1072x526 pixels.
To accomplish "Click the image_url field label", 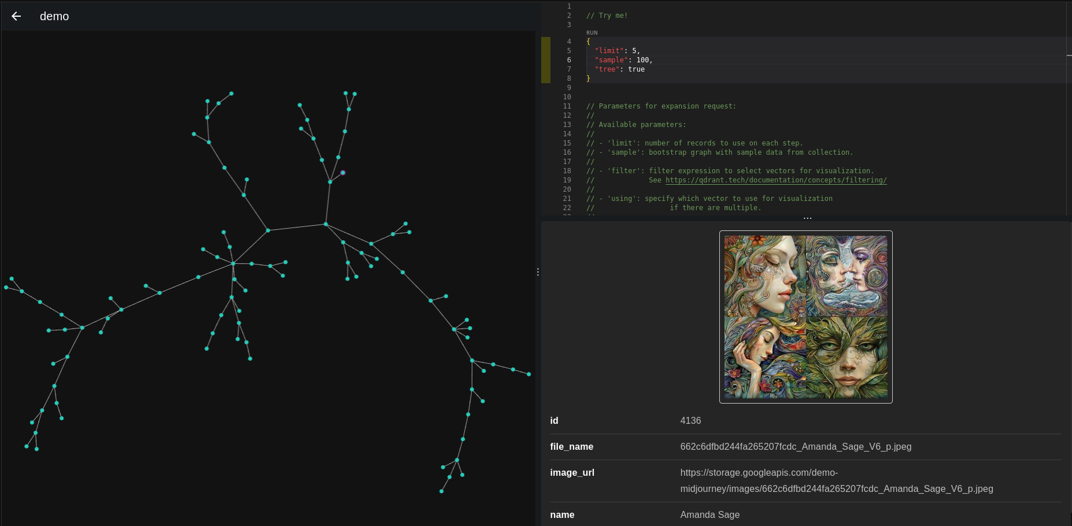I will click(572, 473).
